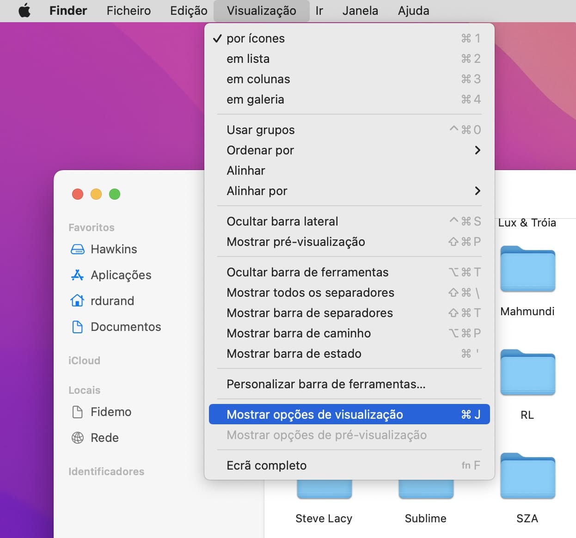The height and width of the screenshot is (538, 576).
Task: Open the Apple menu icon
Action: [x=25, y=11]
